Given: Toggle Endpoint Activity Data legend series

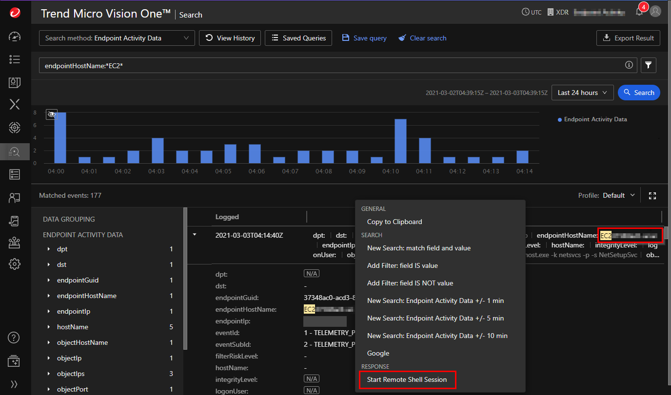Looking at the screenshot, I should [592, 119].
